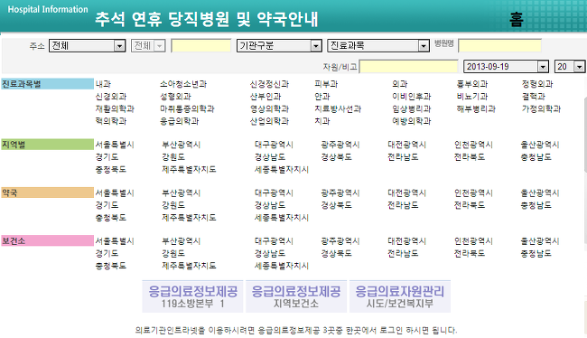This screenshot has height=338, width=587.
Task: Pick 재활의학과 department link
Action: [x=115, y=108]
